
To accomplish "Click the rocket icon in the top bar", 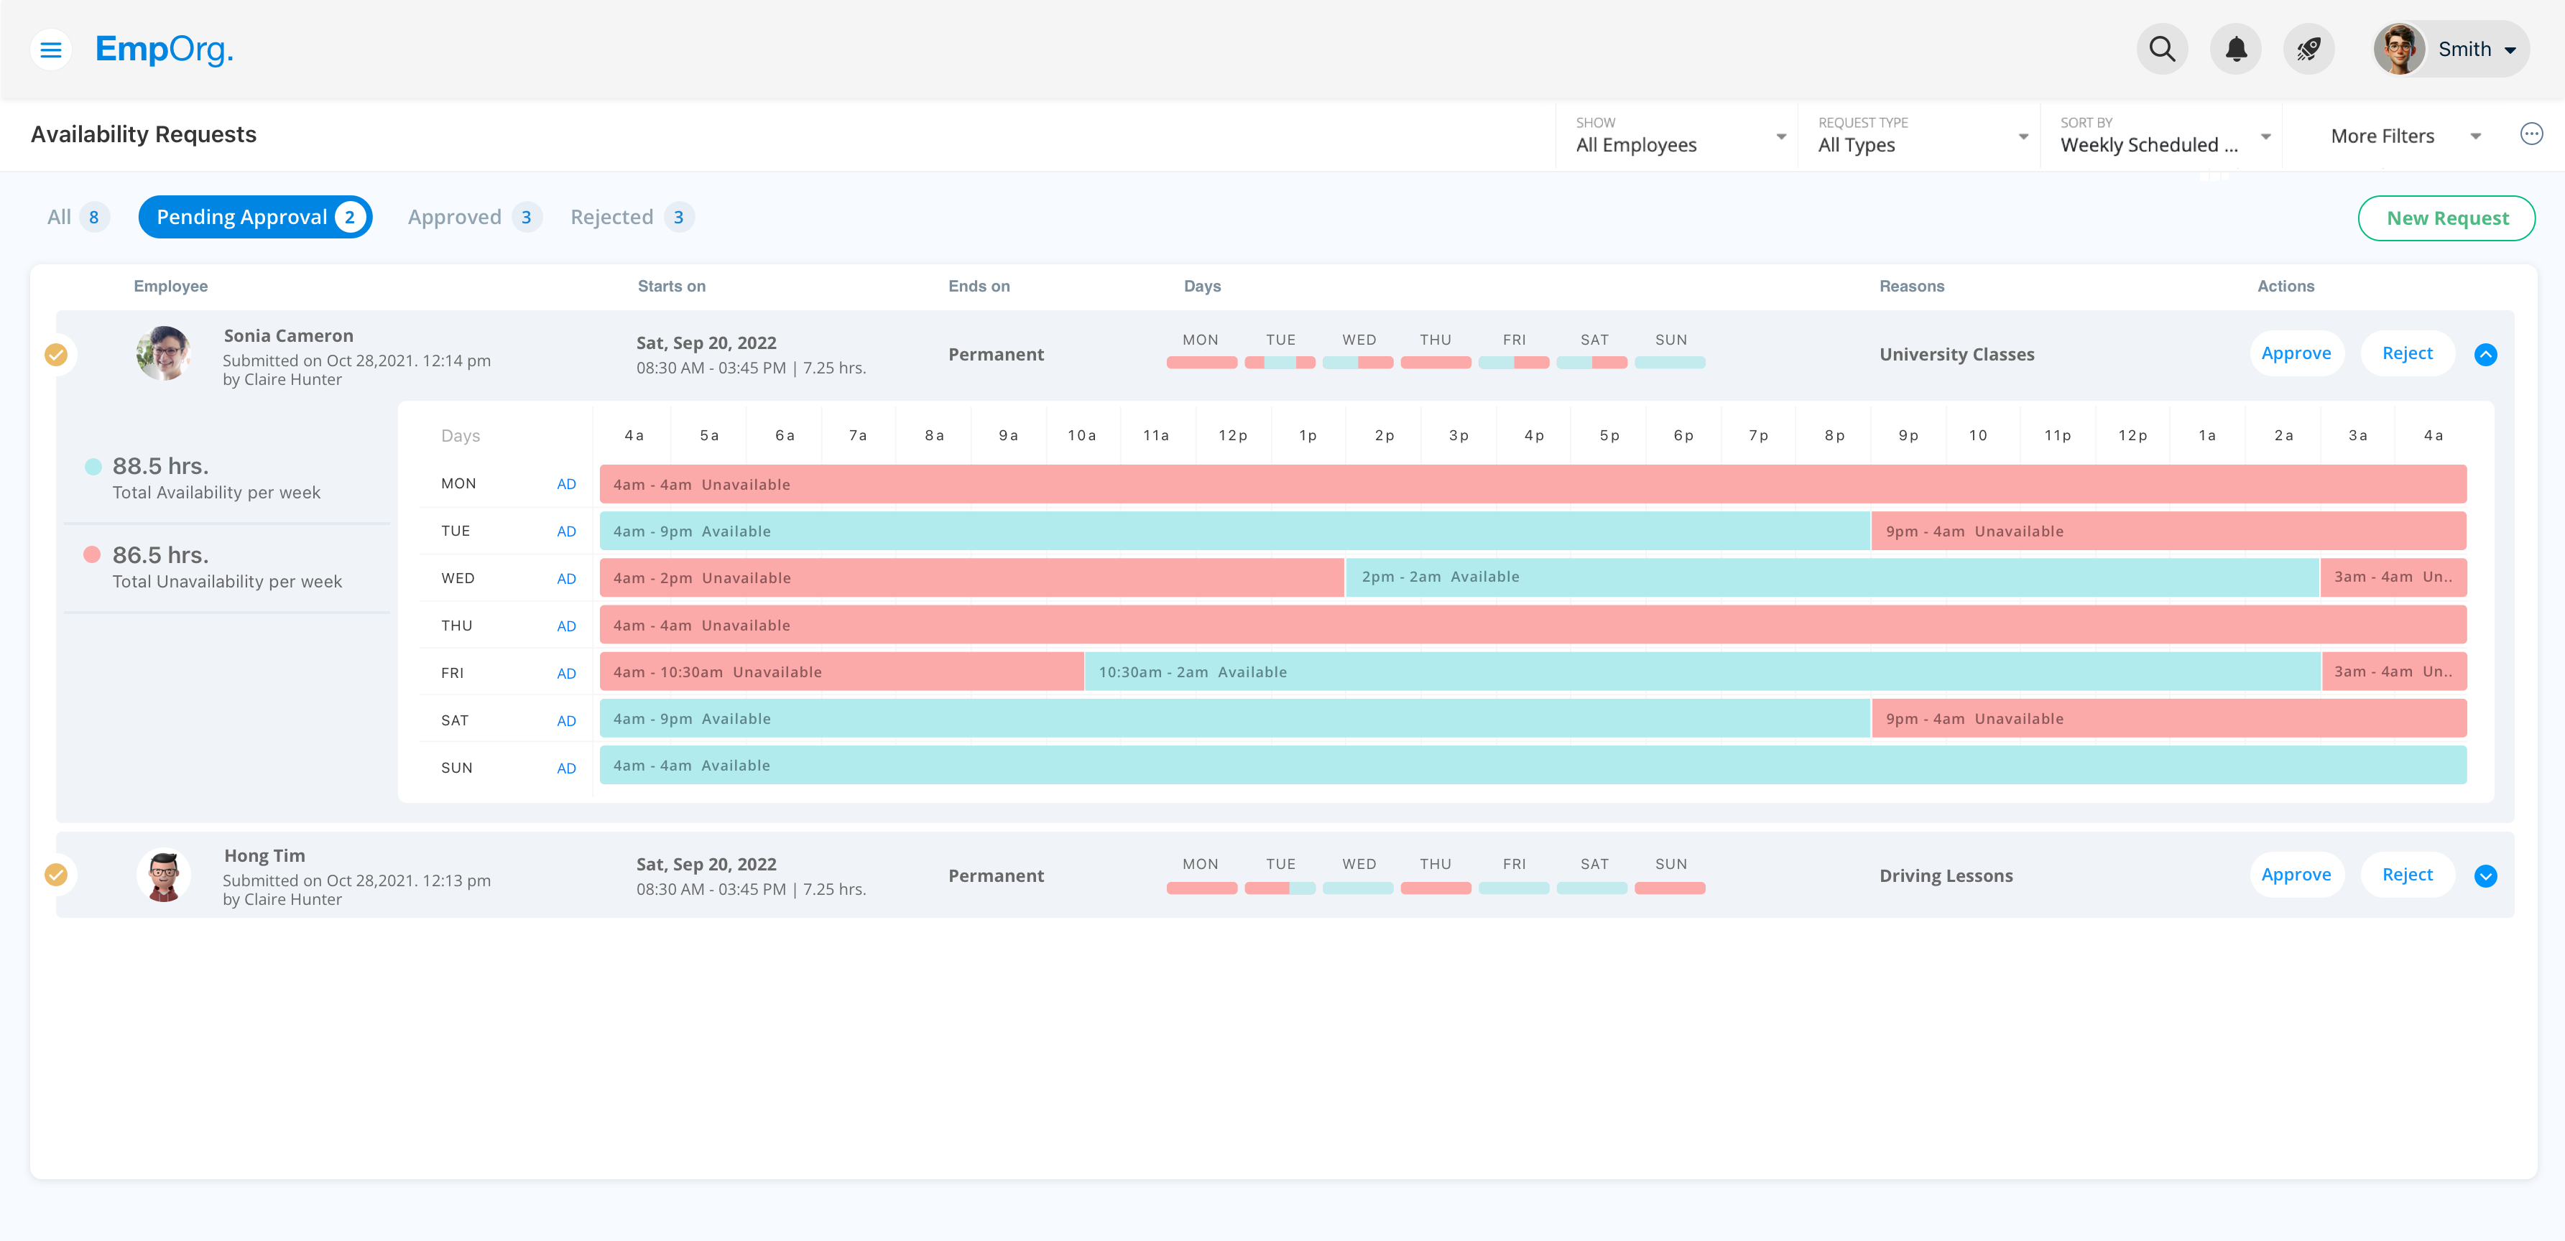I will click(x=2309, y=48).
